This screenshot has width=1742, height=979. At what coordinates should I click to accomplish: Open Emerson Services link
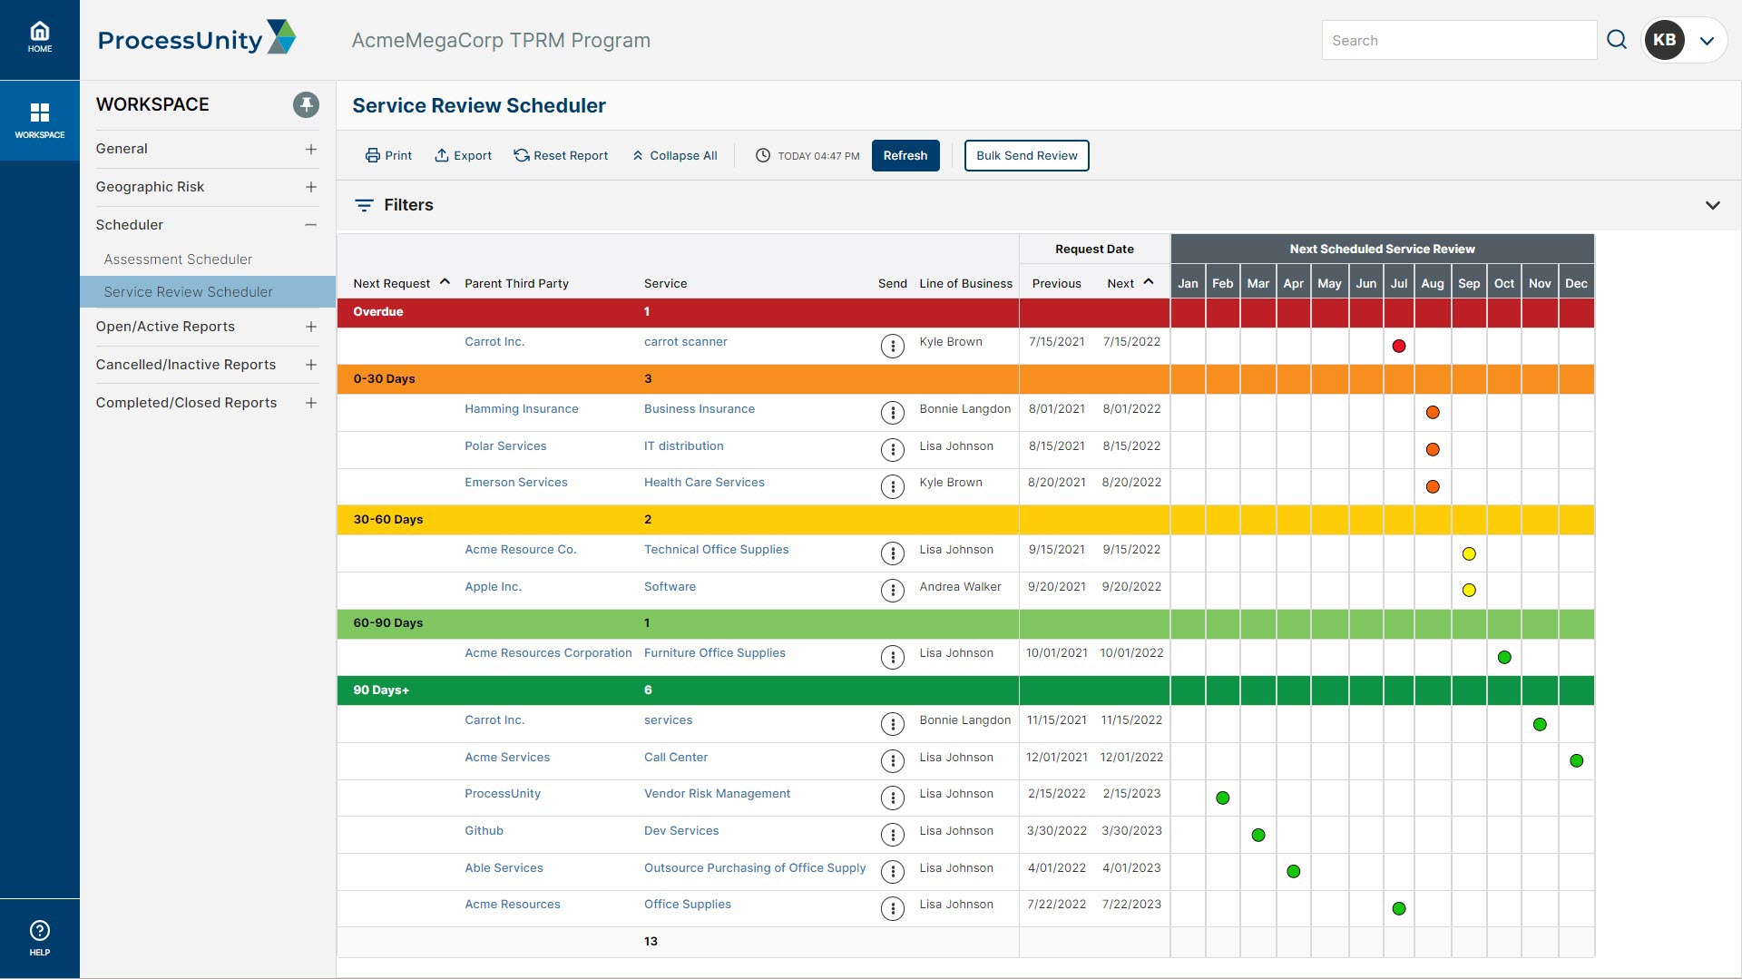(516, 483)
